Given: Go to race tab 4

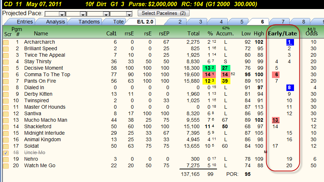Looking at the screenshot, I should (x=221, y=22).
